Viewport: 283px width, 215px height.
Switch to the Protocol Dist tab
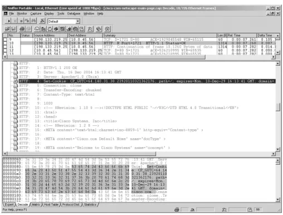coord(71,204)
